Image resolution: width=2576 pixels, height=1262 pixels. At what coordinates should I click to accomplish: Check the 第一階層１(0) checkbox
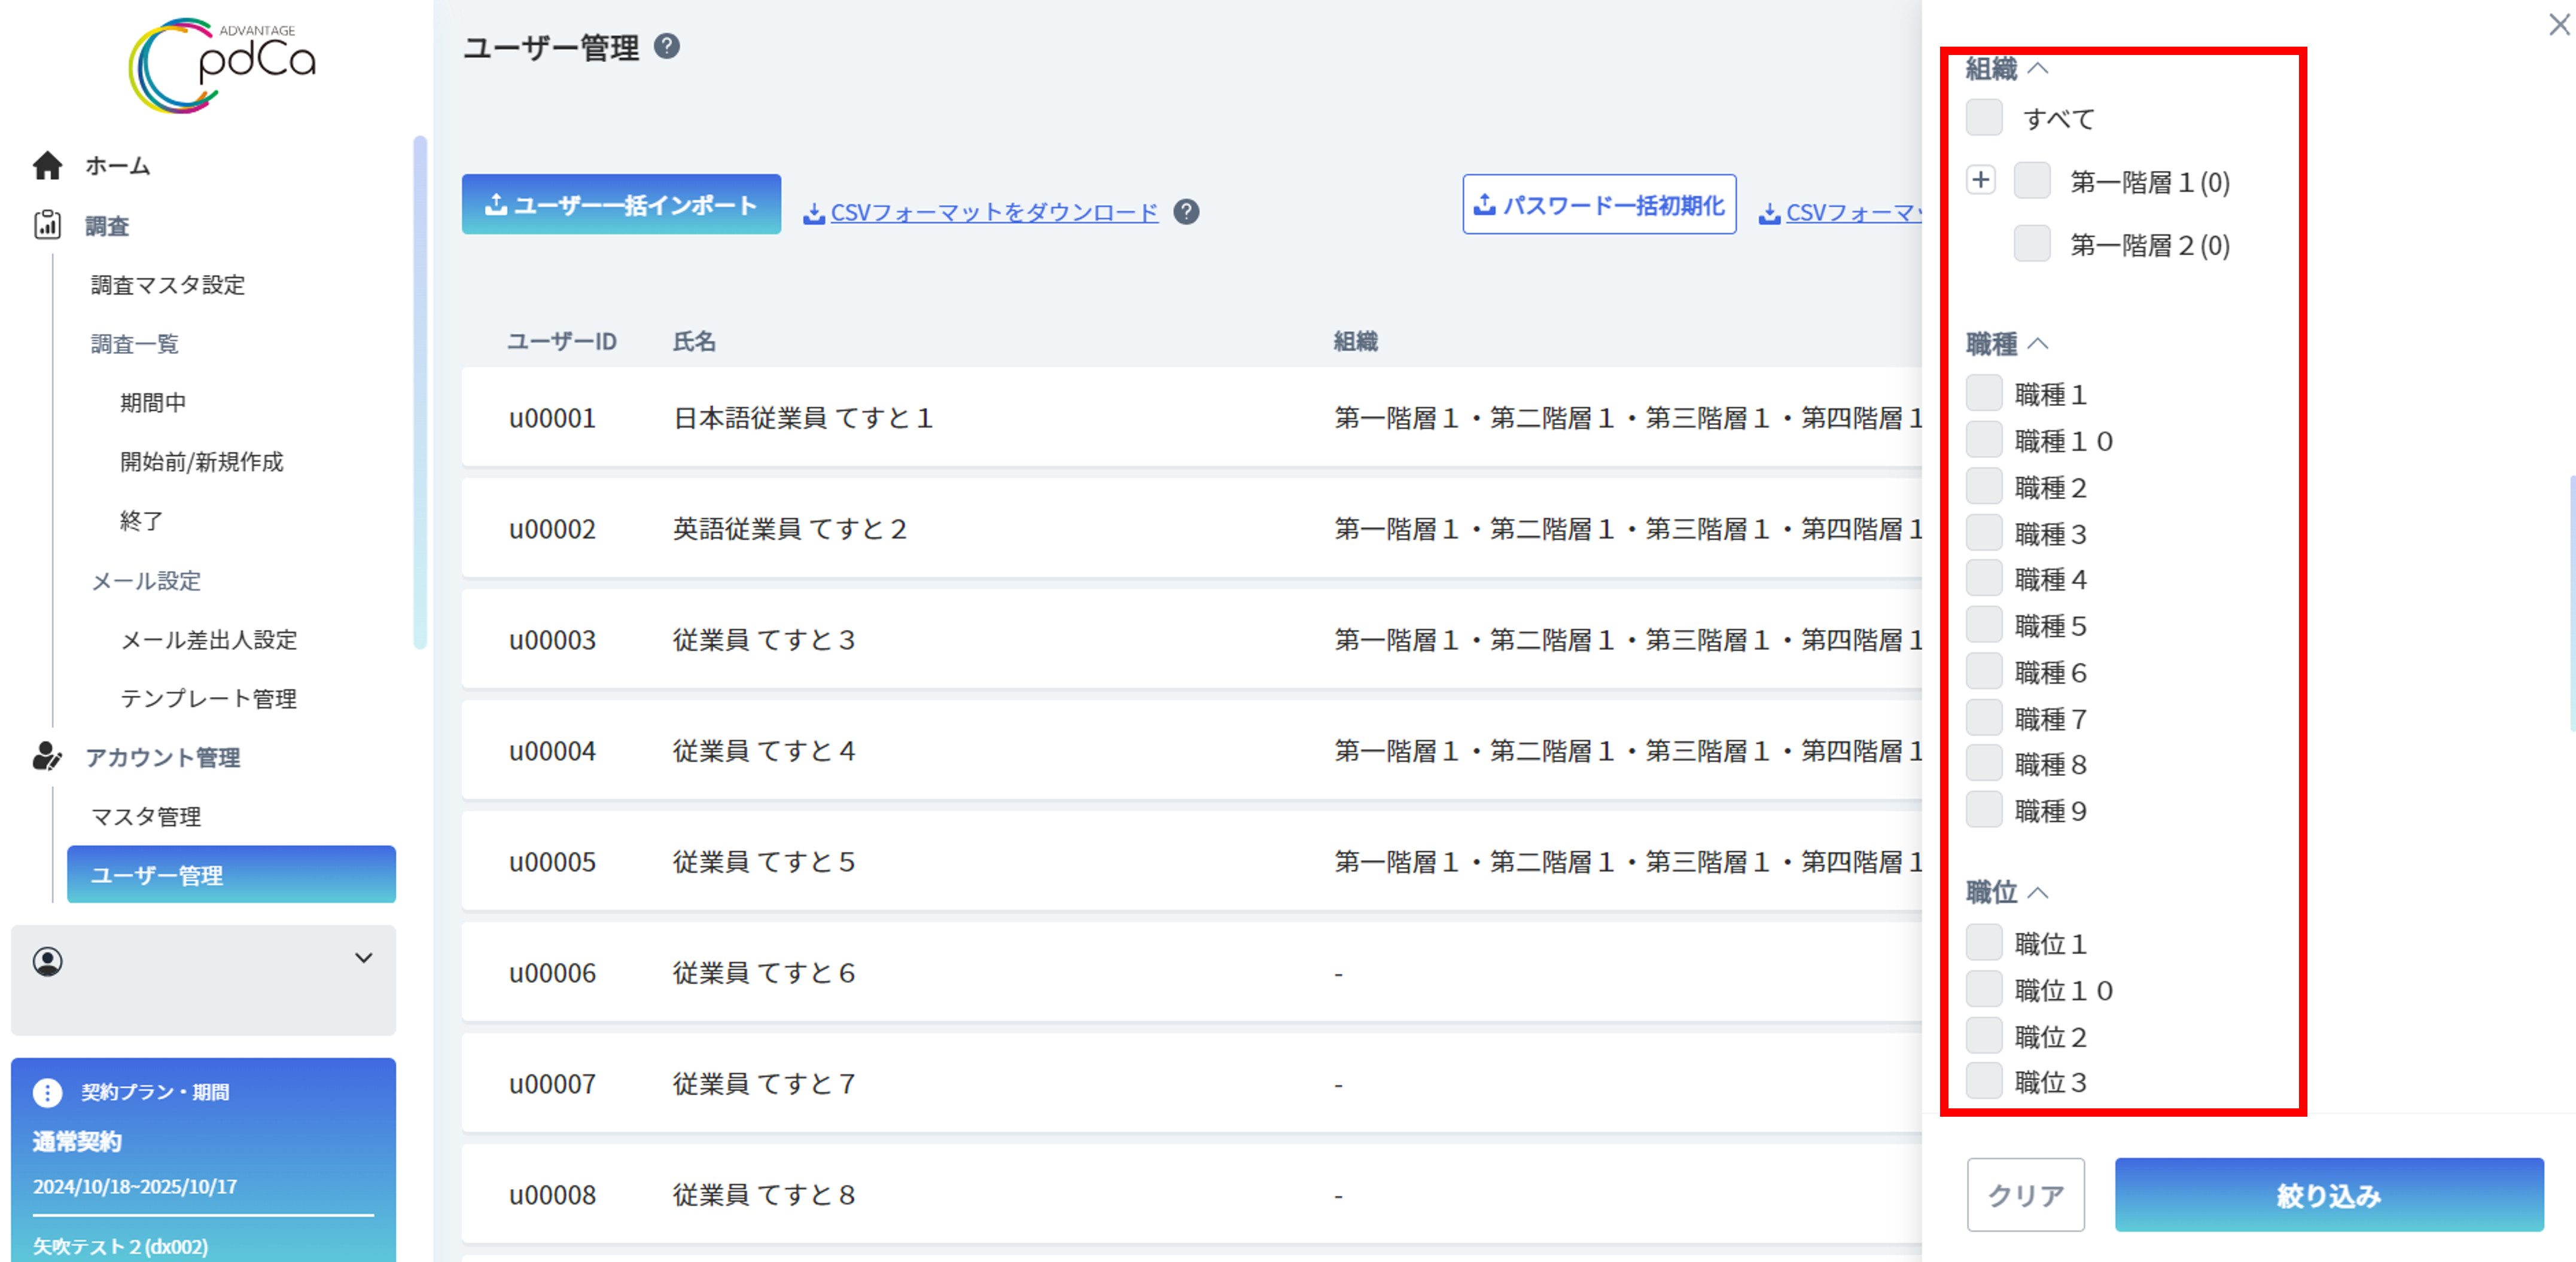[2032, 181]
